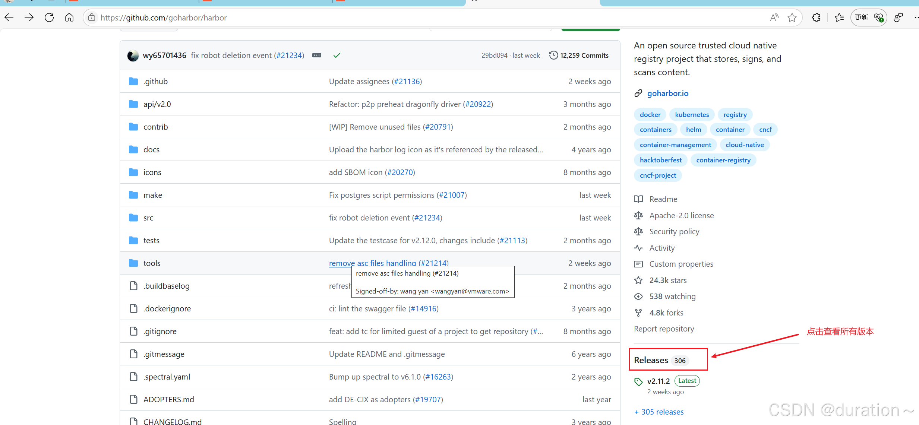Open 'add SBOM icon' commit message
This screenshot has height=425, width=919.
pyautogui.click(x=356, y=172)
